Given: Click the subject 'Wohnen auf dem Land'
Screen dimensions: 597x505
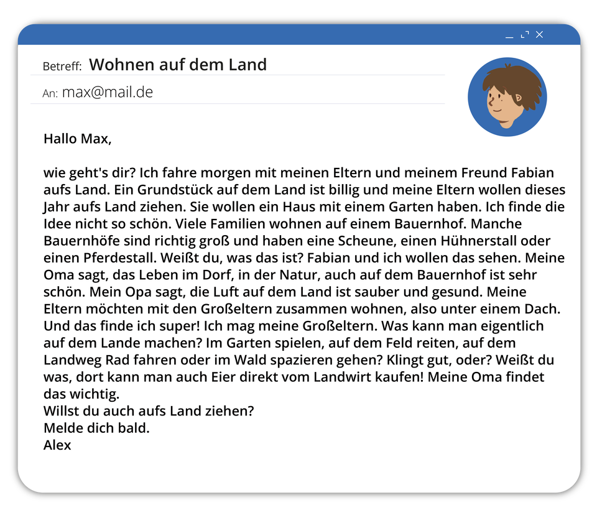Looking at the screenshot, I should click(178, 64).
